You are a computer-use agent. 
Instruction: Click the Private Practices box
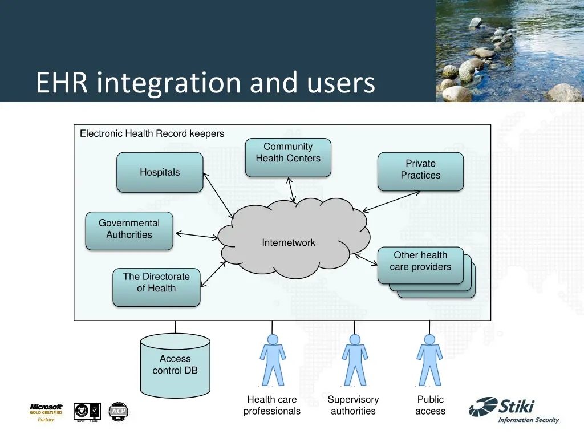pos(420,171)
